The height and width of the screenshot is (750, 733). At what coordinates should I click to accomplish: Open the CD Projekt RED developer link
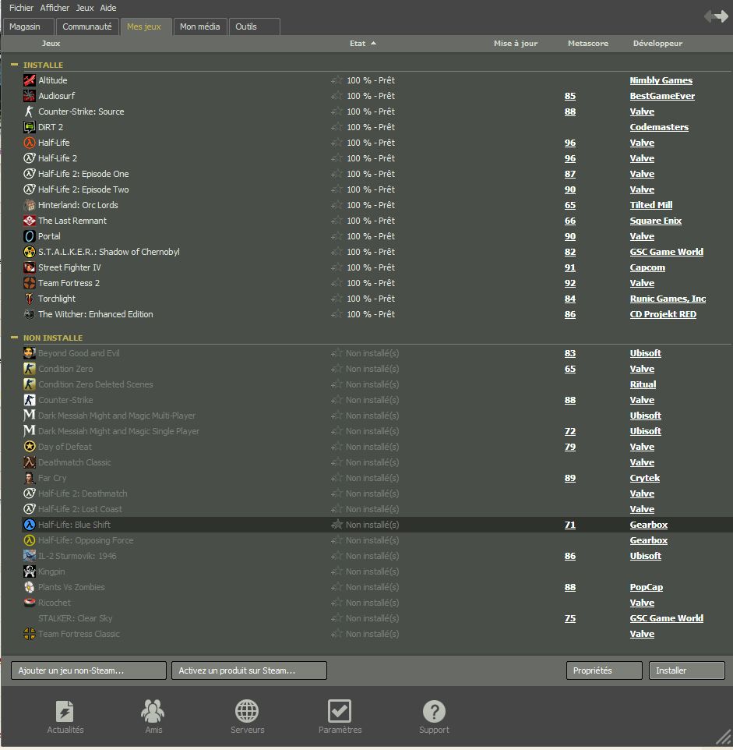click(663, 314)
